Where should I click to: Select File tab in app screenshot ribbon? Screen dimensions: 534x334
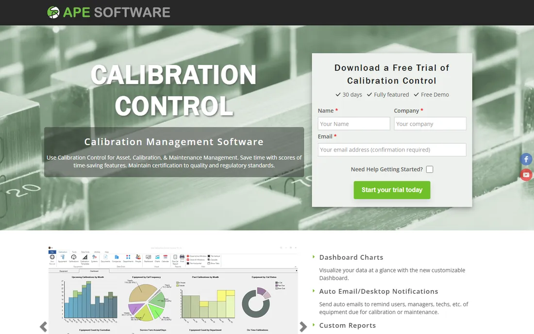[52, 252]
